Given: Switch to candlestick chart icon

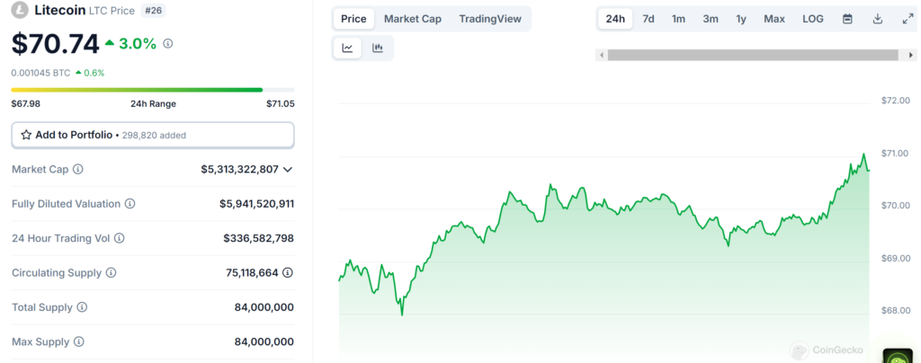Looking at the screenshot, I should 378,49.
